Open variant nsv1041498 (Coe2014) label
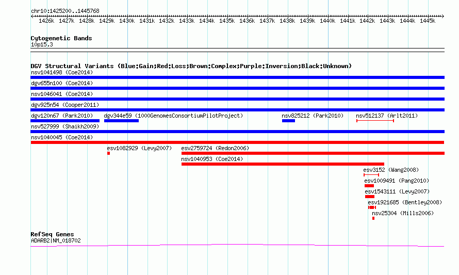The width and height of the screenshot is (459, 275). point(62,72)
